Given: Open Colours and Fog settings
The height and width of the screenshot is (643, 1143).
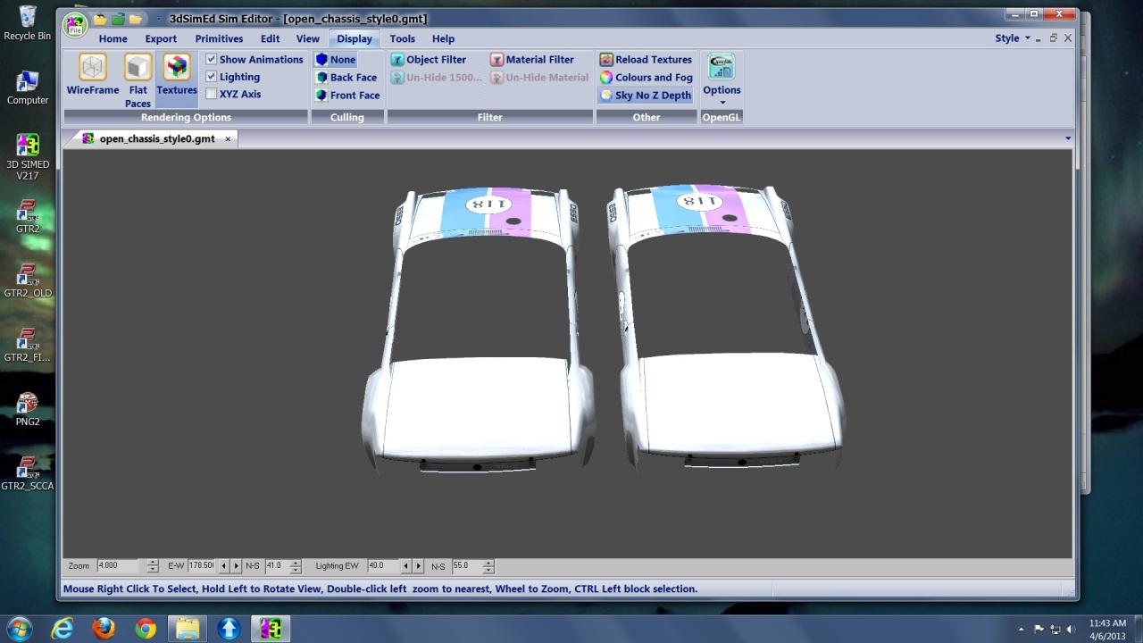Looking at the screenshot, I should pyautogui.click(x=646, y=78).
